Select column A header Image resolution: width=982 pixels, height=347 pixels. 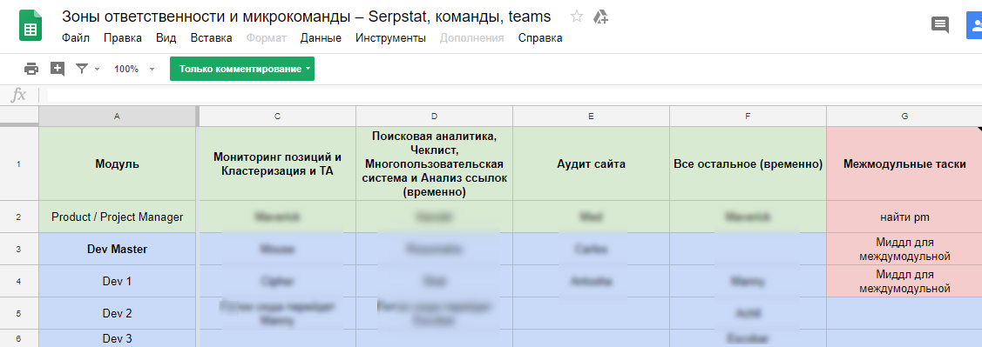(x=117, y=116)
